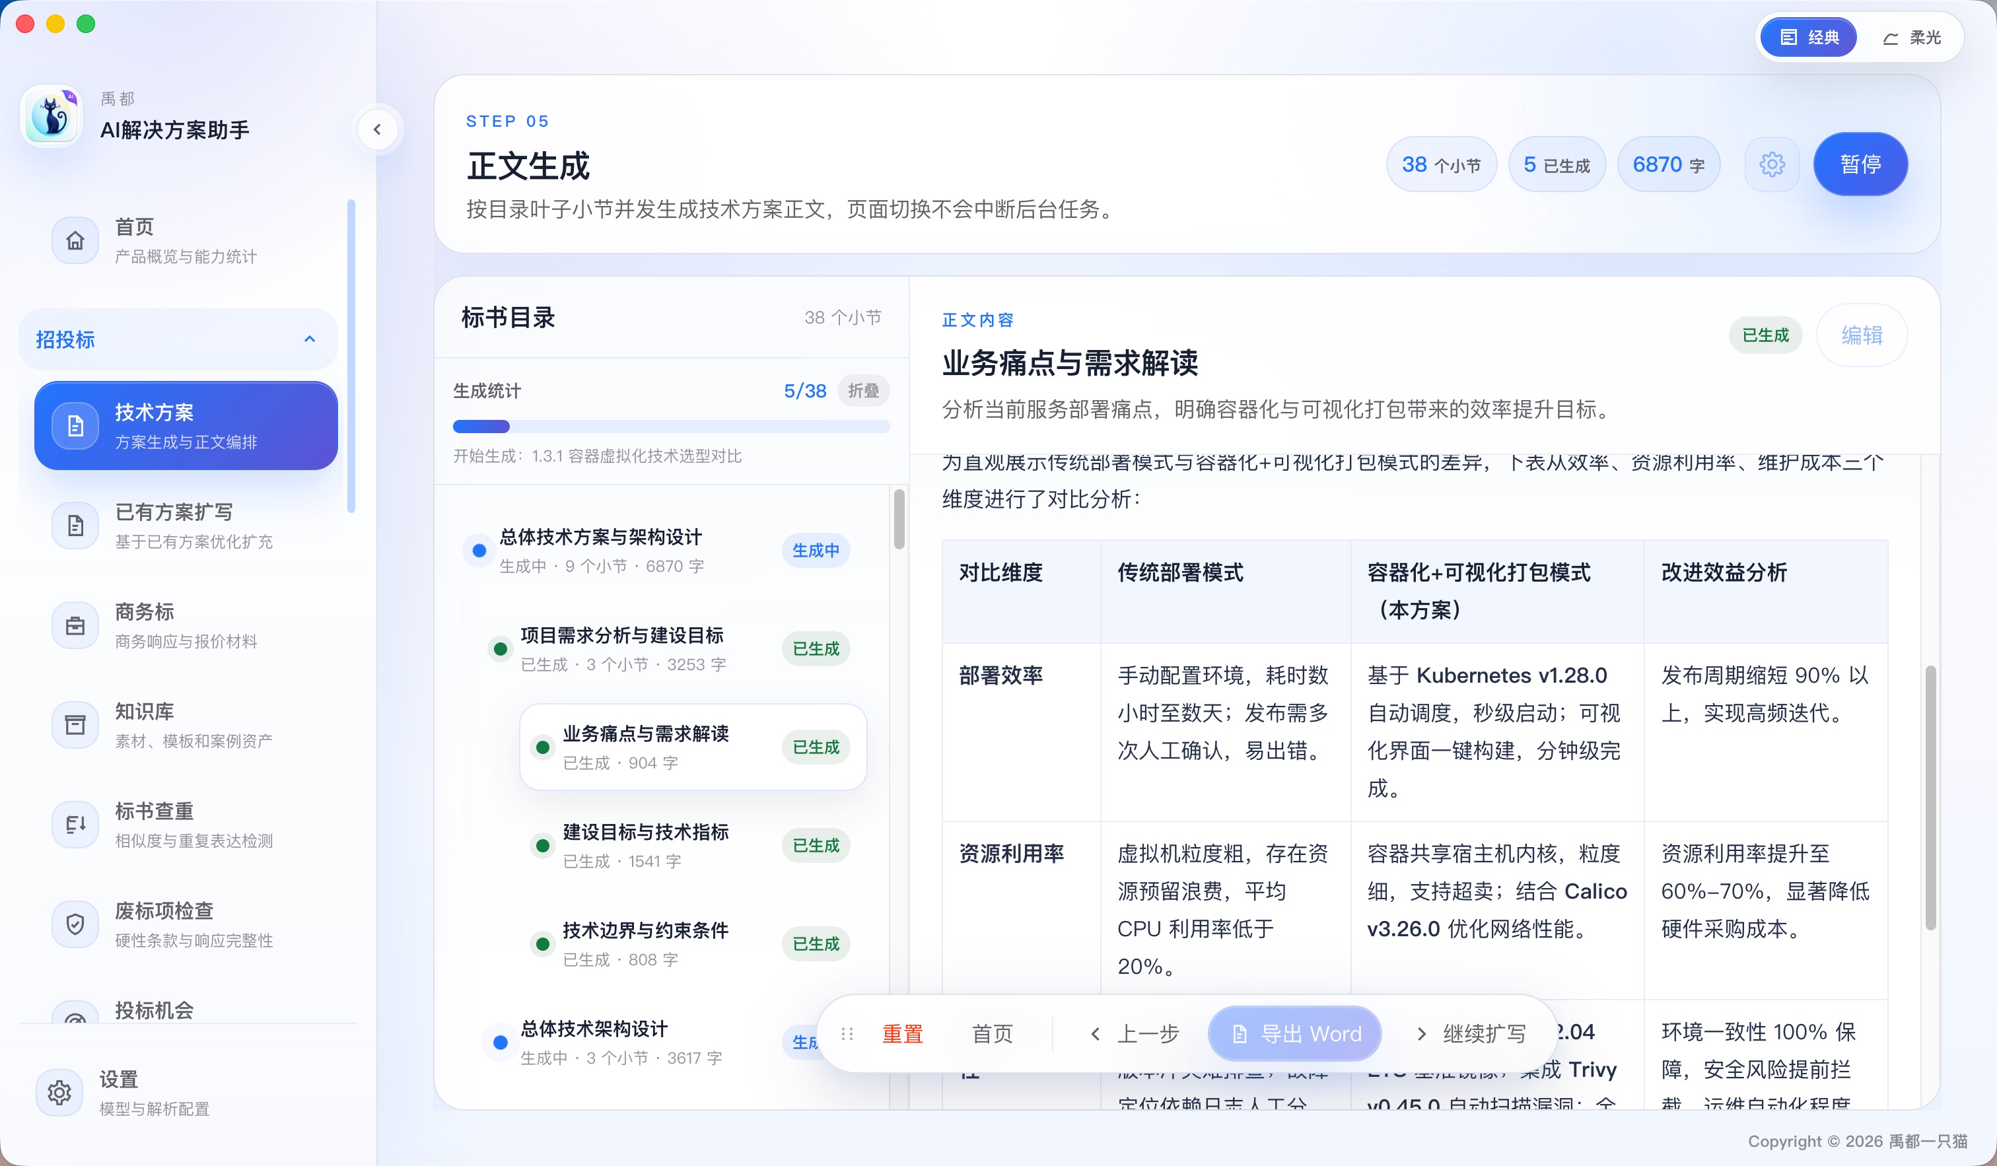Click the left arrow beside 上一步
1997x1166 pixels.
pos(1095,1034)
